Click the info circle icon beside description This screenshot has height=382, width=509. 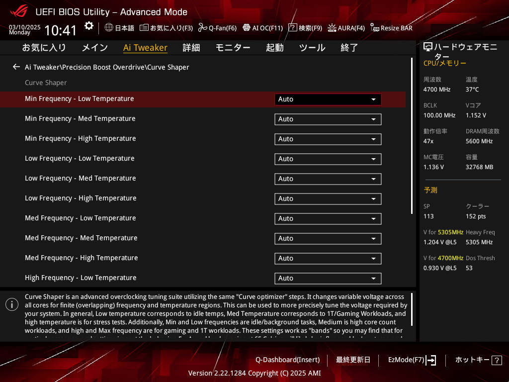point(12,304)
